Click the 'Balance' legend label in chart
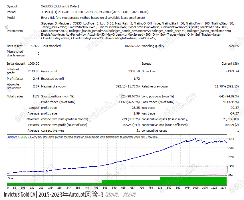This screenshot has width=244, height=200. (x=13, y=137)
